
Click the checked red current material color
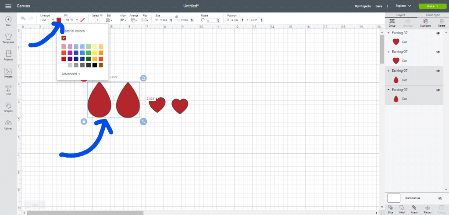pyautogui.click(x=64, y=38)
